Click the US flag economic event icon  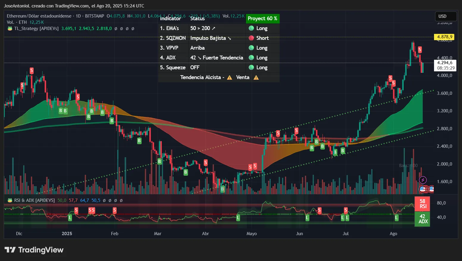point(422,189)
